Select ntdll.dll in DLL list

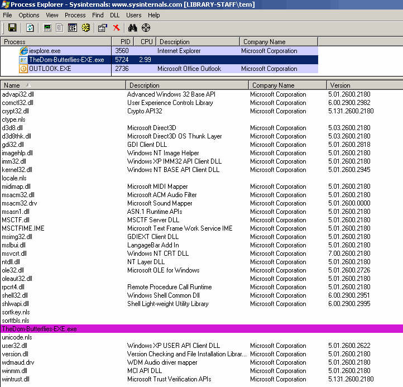[11, 262]
